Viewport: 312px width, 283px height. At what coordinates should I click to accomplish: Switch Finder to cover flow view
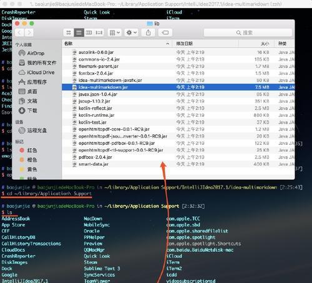pos(99,32)
